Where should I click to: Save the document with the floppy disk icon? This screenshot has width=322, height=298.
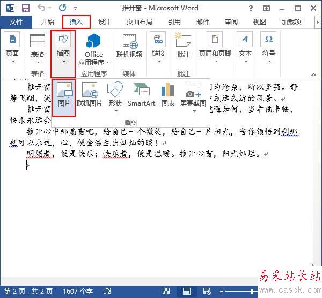pyautogui.click(x=25, y=8)
